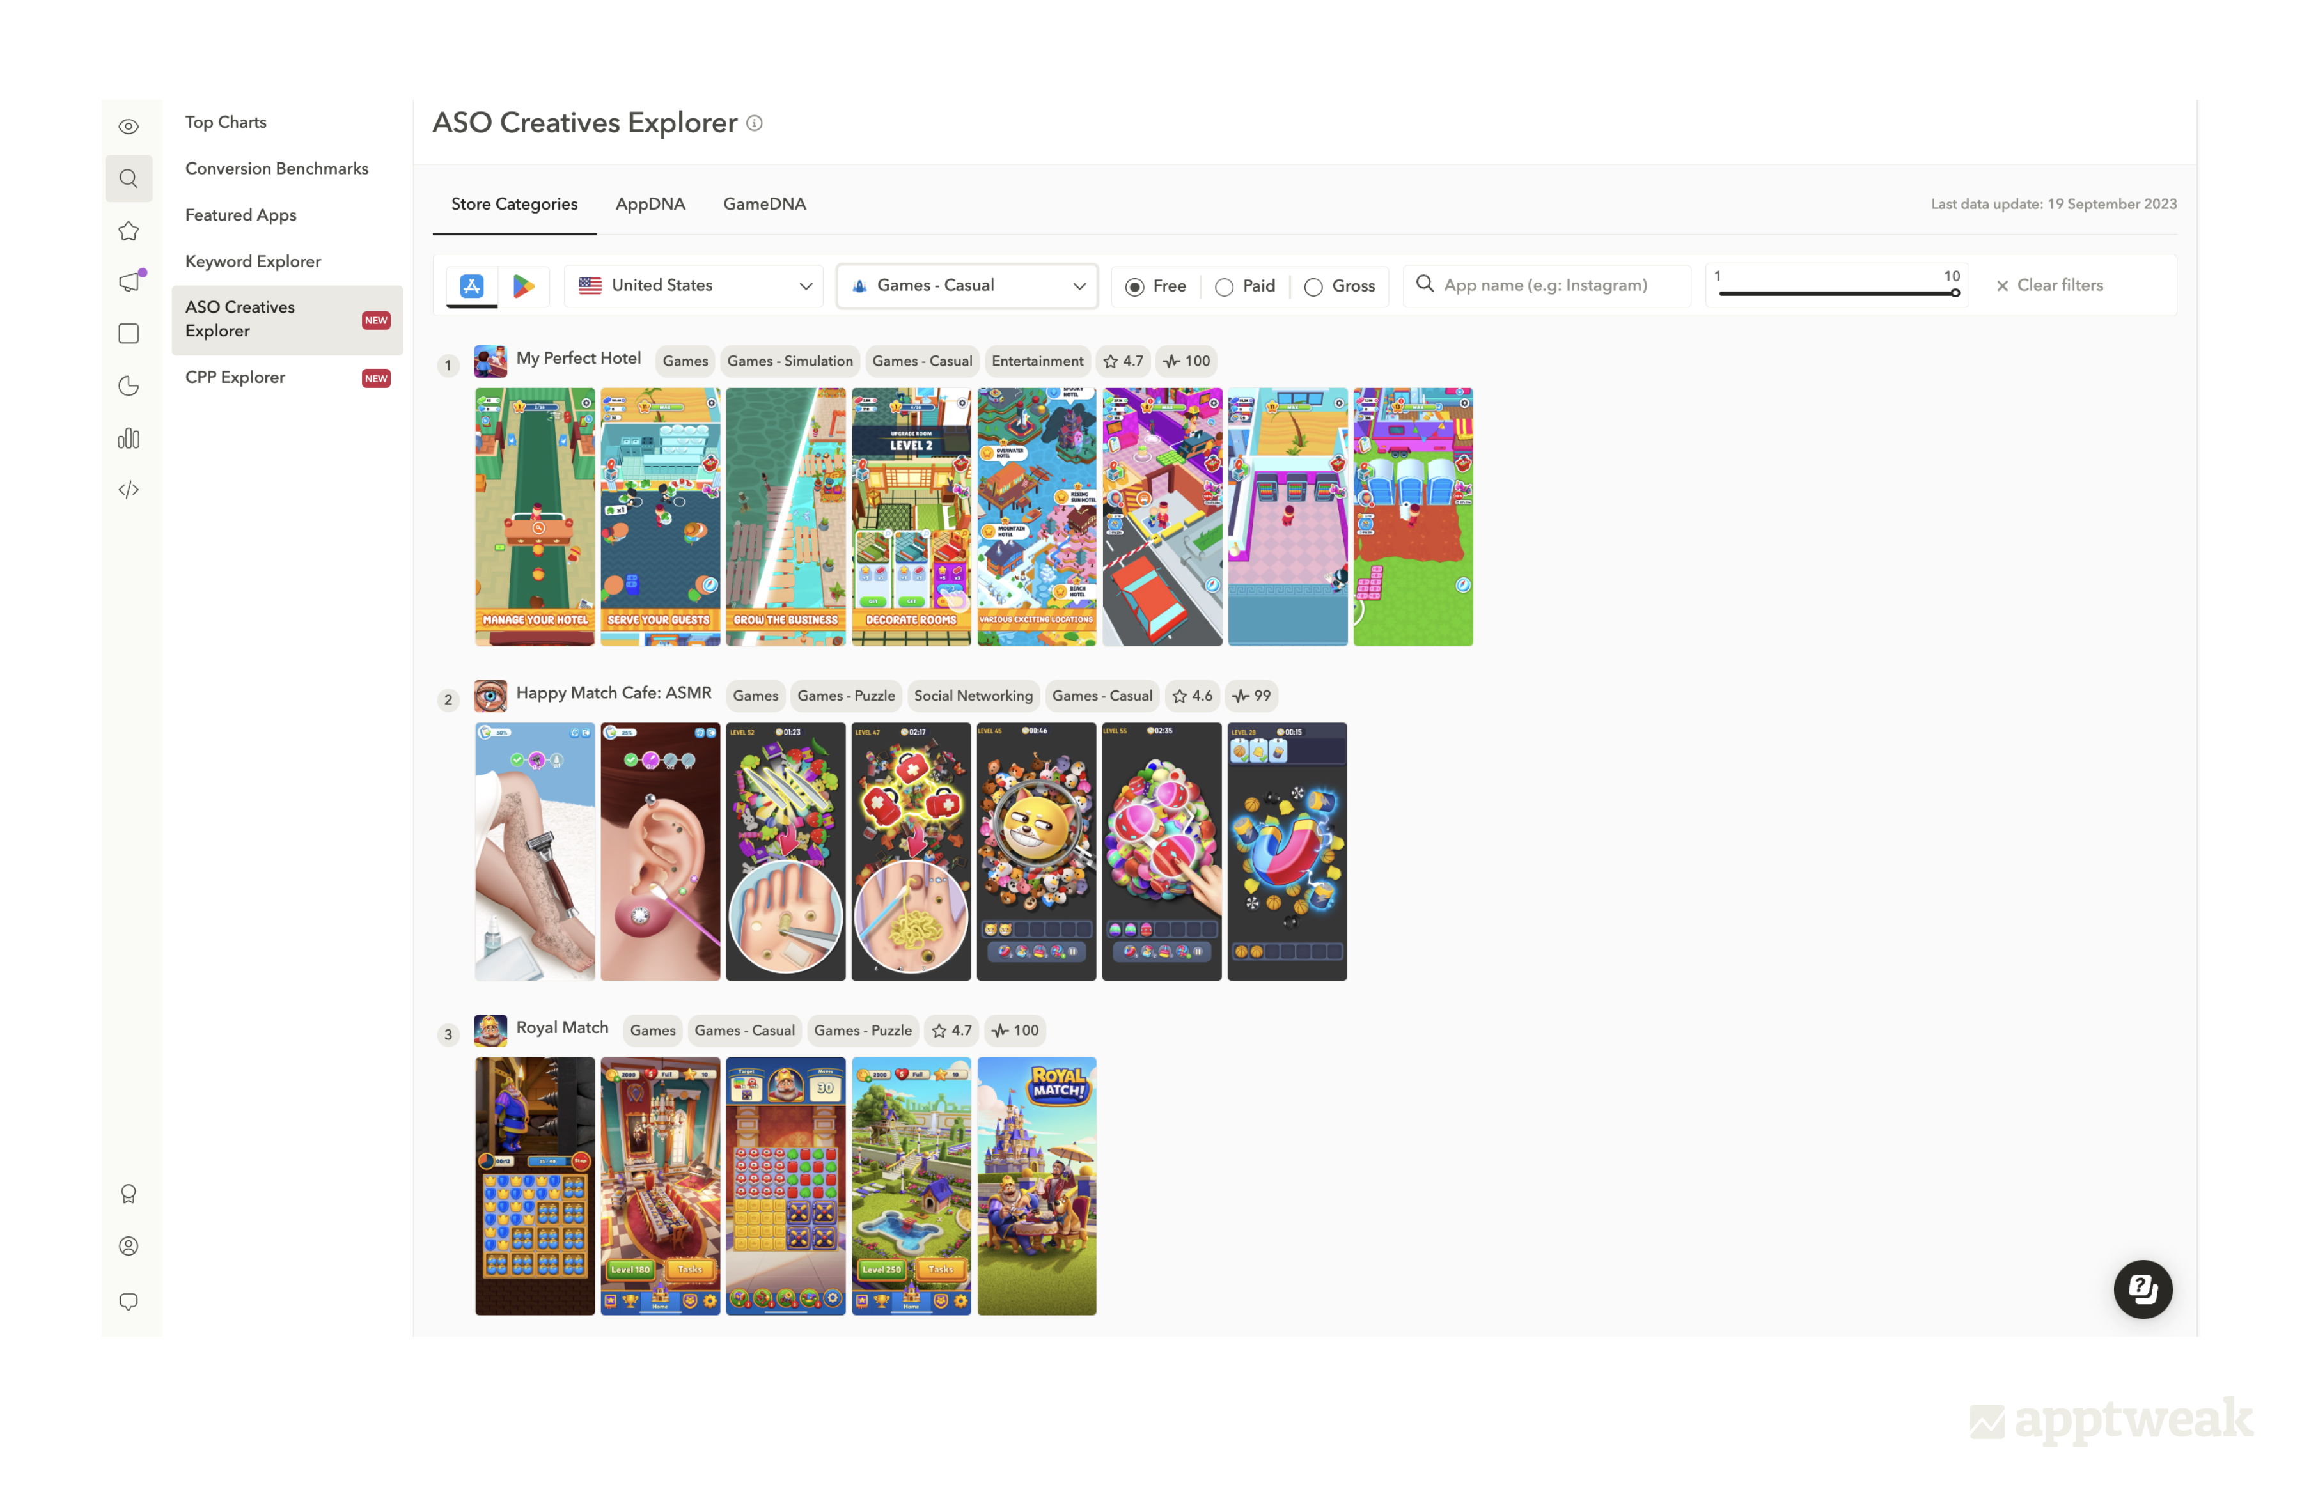2302x1494 pixels.
Task: Open the Royal Match castle logo screenshot
Action: tap(1037, 1187)
